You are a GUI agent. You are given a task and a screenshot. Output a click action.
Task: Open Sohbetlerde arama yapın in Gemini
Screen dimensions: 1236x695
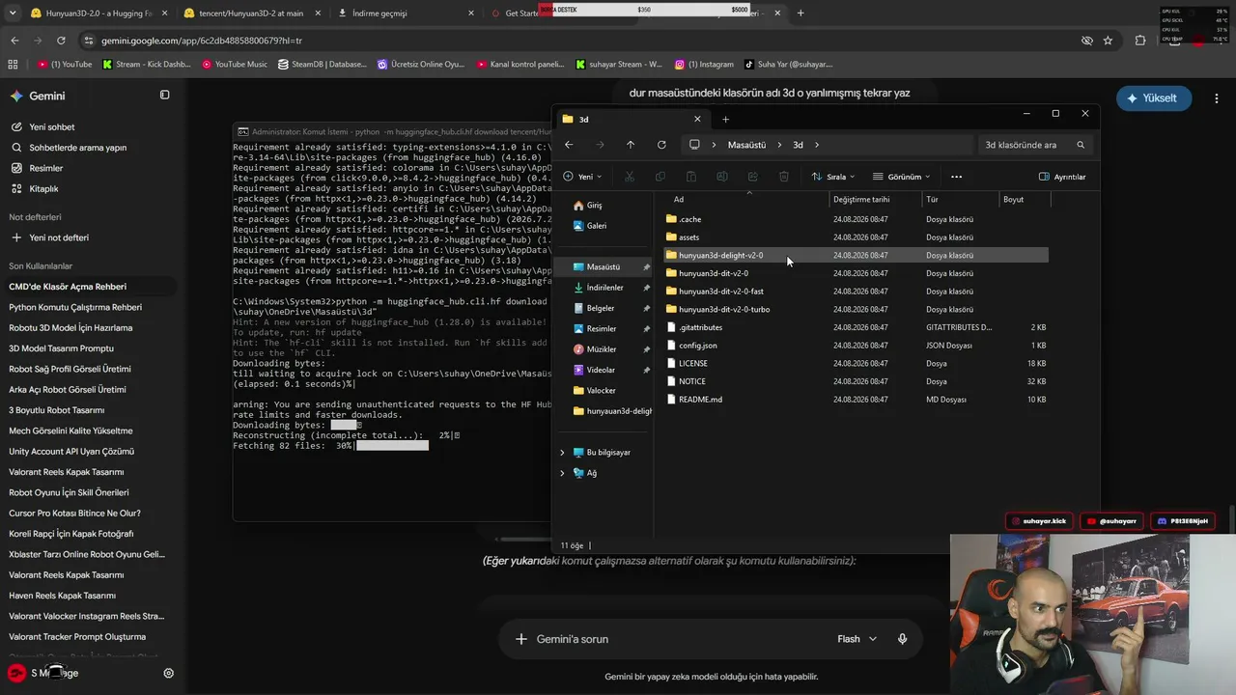(x=69, y=148)
